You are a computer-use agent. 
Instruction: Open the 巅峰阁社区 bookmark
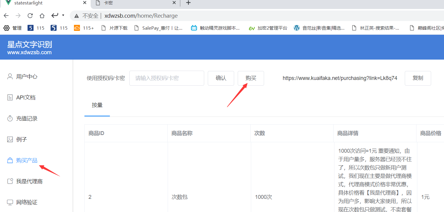click(427, 28)
